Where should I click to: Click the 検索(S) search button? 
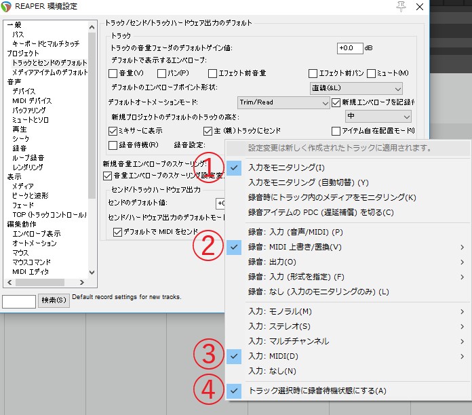click(54, 300)
